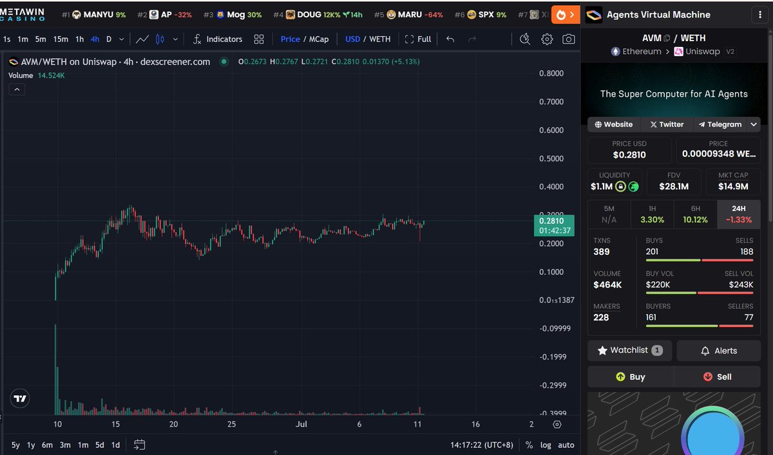Set chart currency to WETH
Screen dimensions: 773x455
pos(379,39)
